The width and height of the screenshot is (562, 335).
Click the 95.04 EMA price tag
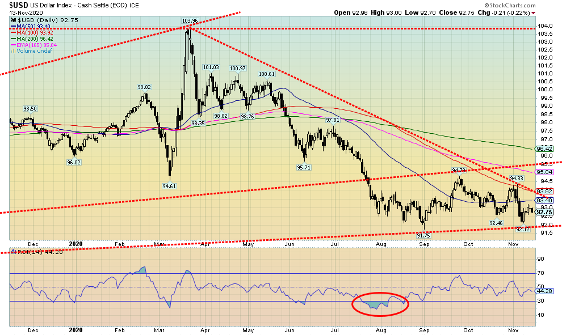(x=545, y=172)
